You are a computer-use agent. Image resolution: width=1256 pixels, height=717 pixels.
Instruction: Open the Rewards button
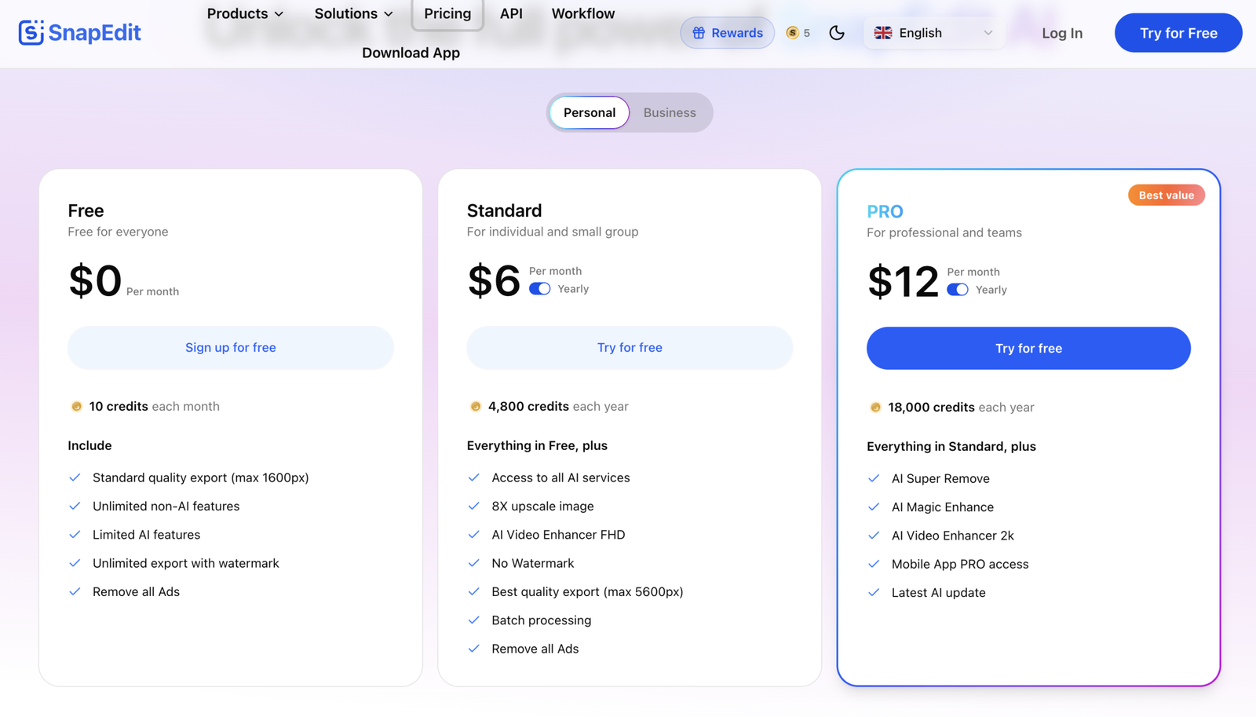pos(728,33)
